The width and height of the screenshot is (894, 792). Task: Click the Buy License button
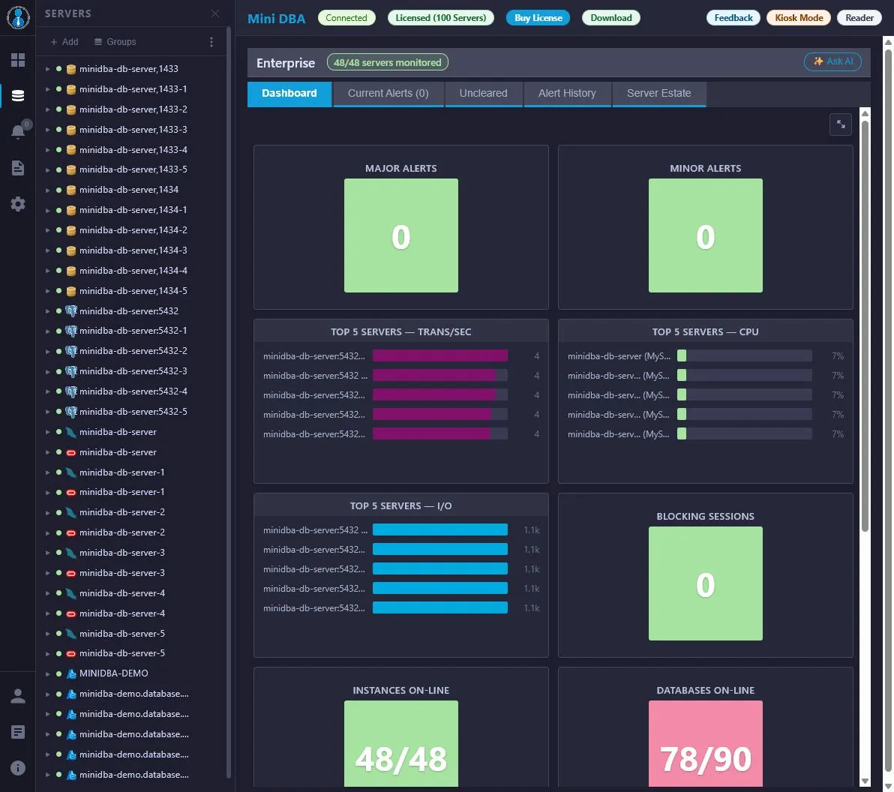538,18
